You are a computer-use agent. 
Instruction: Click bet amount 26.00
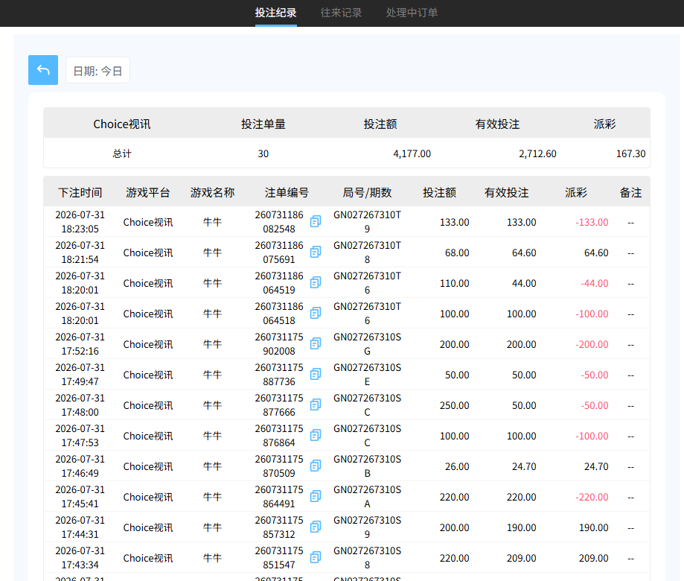tap(457, 466)
